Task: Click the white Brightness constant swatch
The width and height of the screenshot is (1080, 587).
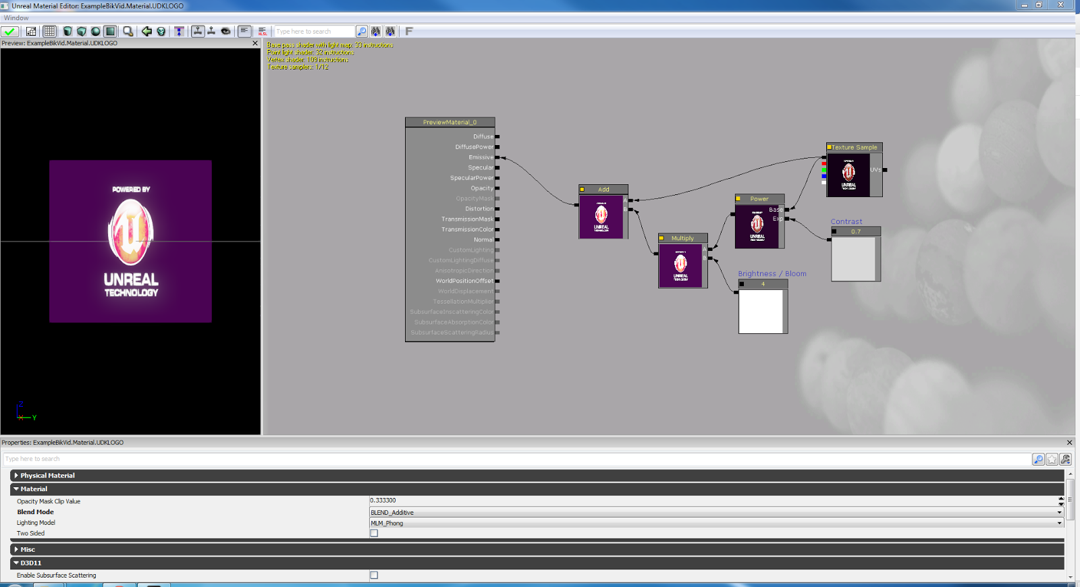Action: [x=761, y=311]
